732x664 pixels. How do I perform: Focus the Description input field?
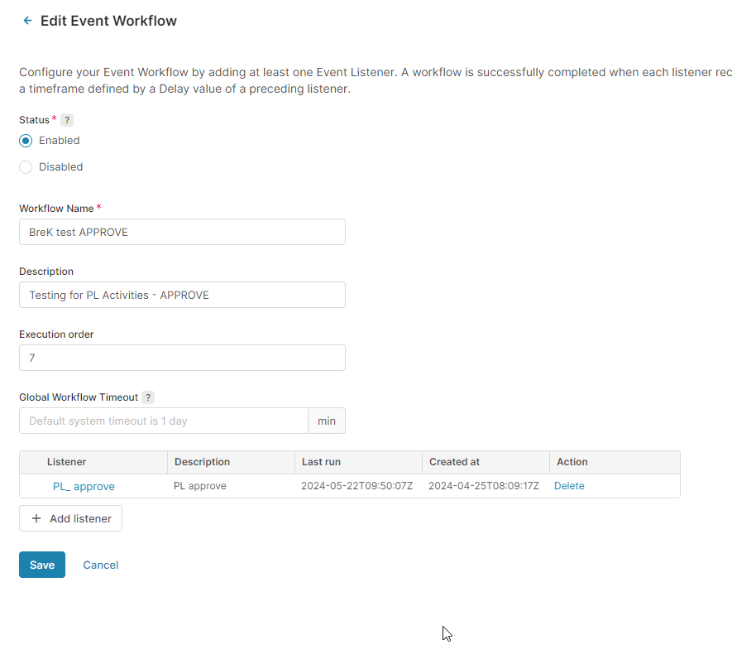click(182, 295)
